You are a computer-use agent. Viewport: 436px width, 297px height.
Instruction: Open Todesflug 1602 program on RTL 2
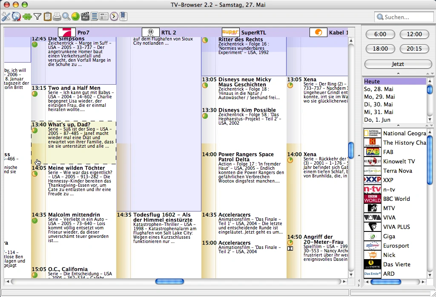tap(159, 245)
